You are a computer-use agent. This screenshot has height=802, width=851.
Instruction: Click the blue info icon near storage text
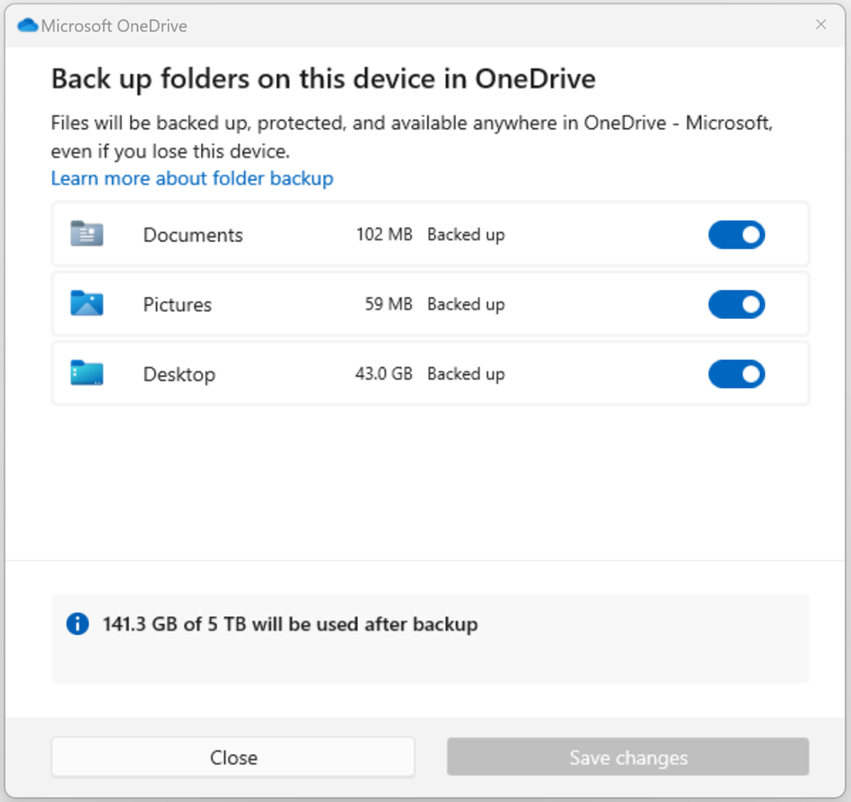(78, 624)
